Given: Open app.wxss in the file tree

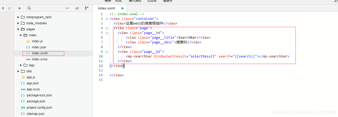Looking at the screenshot, I should pos(33,89).
